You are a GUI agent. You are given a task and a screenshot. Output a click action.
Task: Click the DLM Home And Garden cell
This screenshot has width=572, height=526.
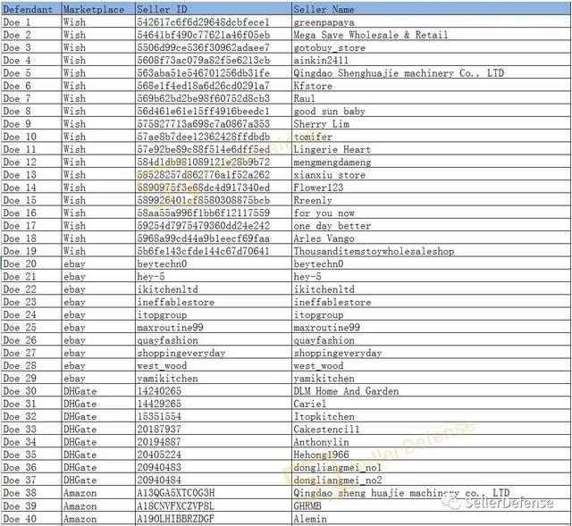point(431,391)
